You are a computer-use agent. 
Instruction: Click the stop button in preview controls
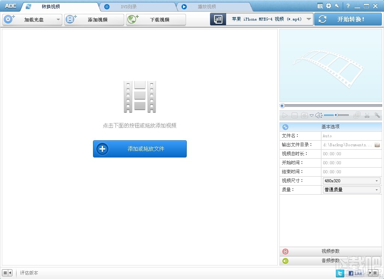click(294, 115)
